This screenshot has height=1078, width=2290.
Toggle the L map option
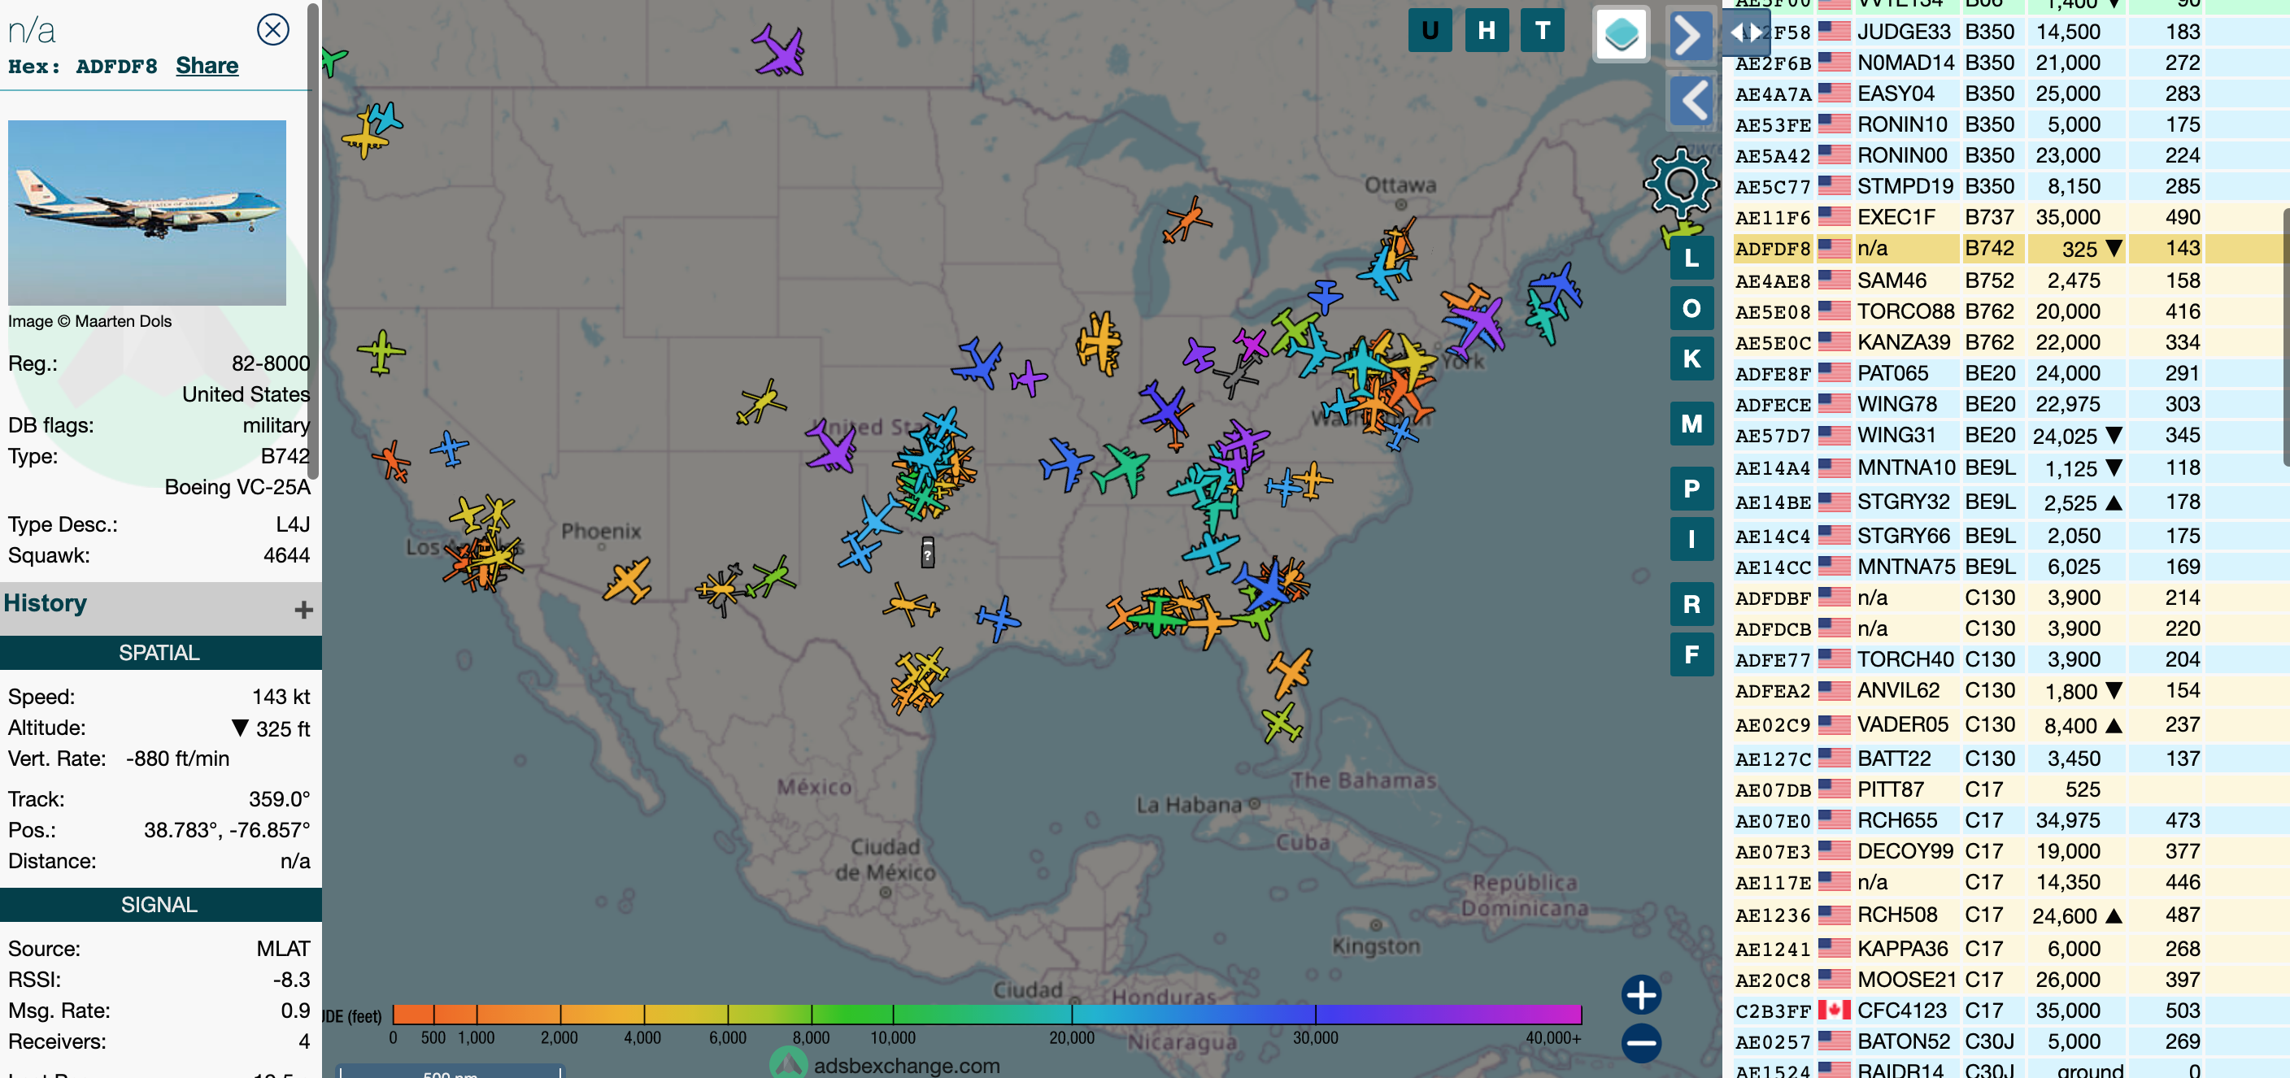tap(1691, 259)
